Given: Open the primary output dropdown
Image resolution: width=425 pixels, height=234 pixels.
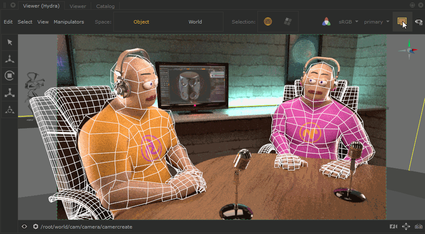Looking at the screenshot, I should pyautogui.click(x=375, y=22).
